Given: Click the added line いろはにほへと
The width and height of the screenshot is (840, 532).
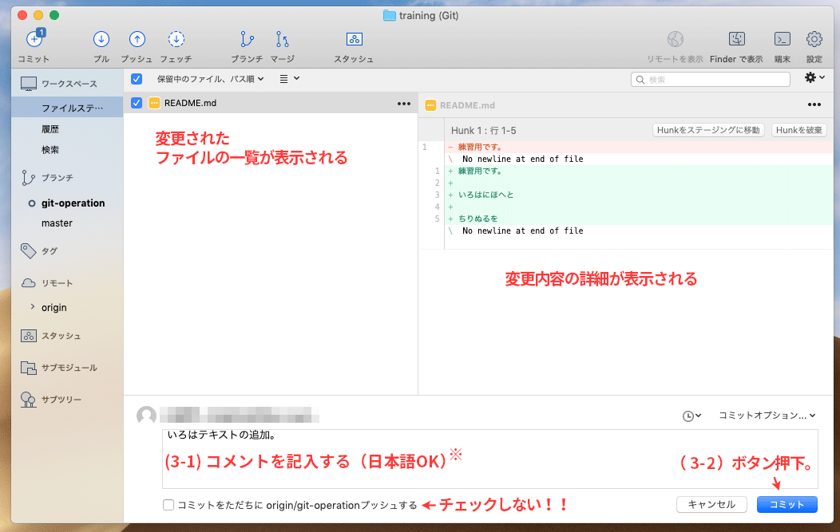Looking at the screenshot, I should pos(486,195).
